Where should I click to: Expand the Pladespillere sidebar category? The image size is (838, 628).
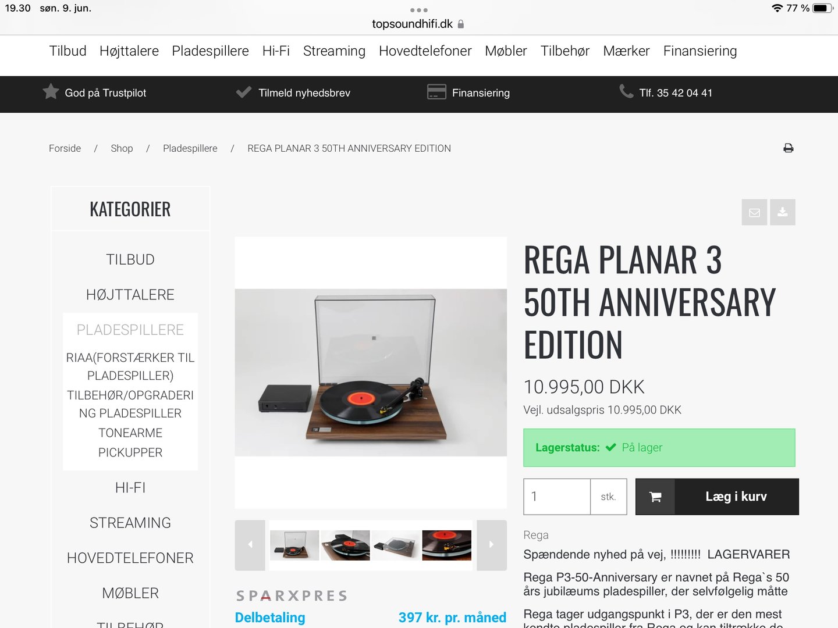point(130,330)
